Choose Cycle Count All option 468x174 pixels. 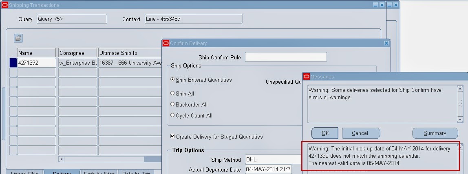coord(172,115)
